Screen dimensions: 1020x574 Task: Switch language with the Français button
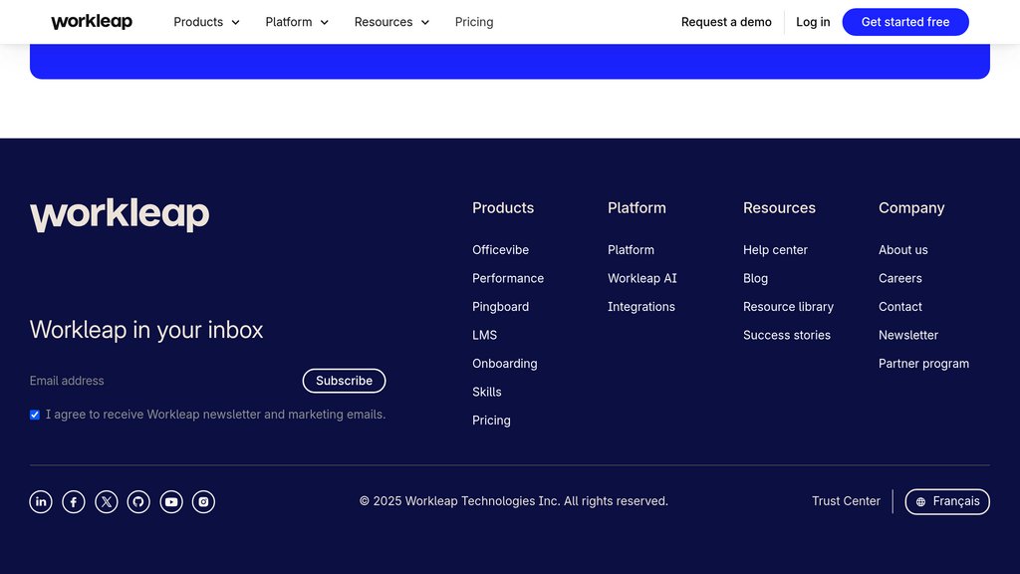pos(947,502)
